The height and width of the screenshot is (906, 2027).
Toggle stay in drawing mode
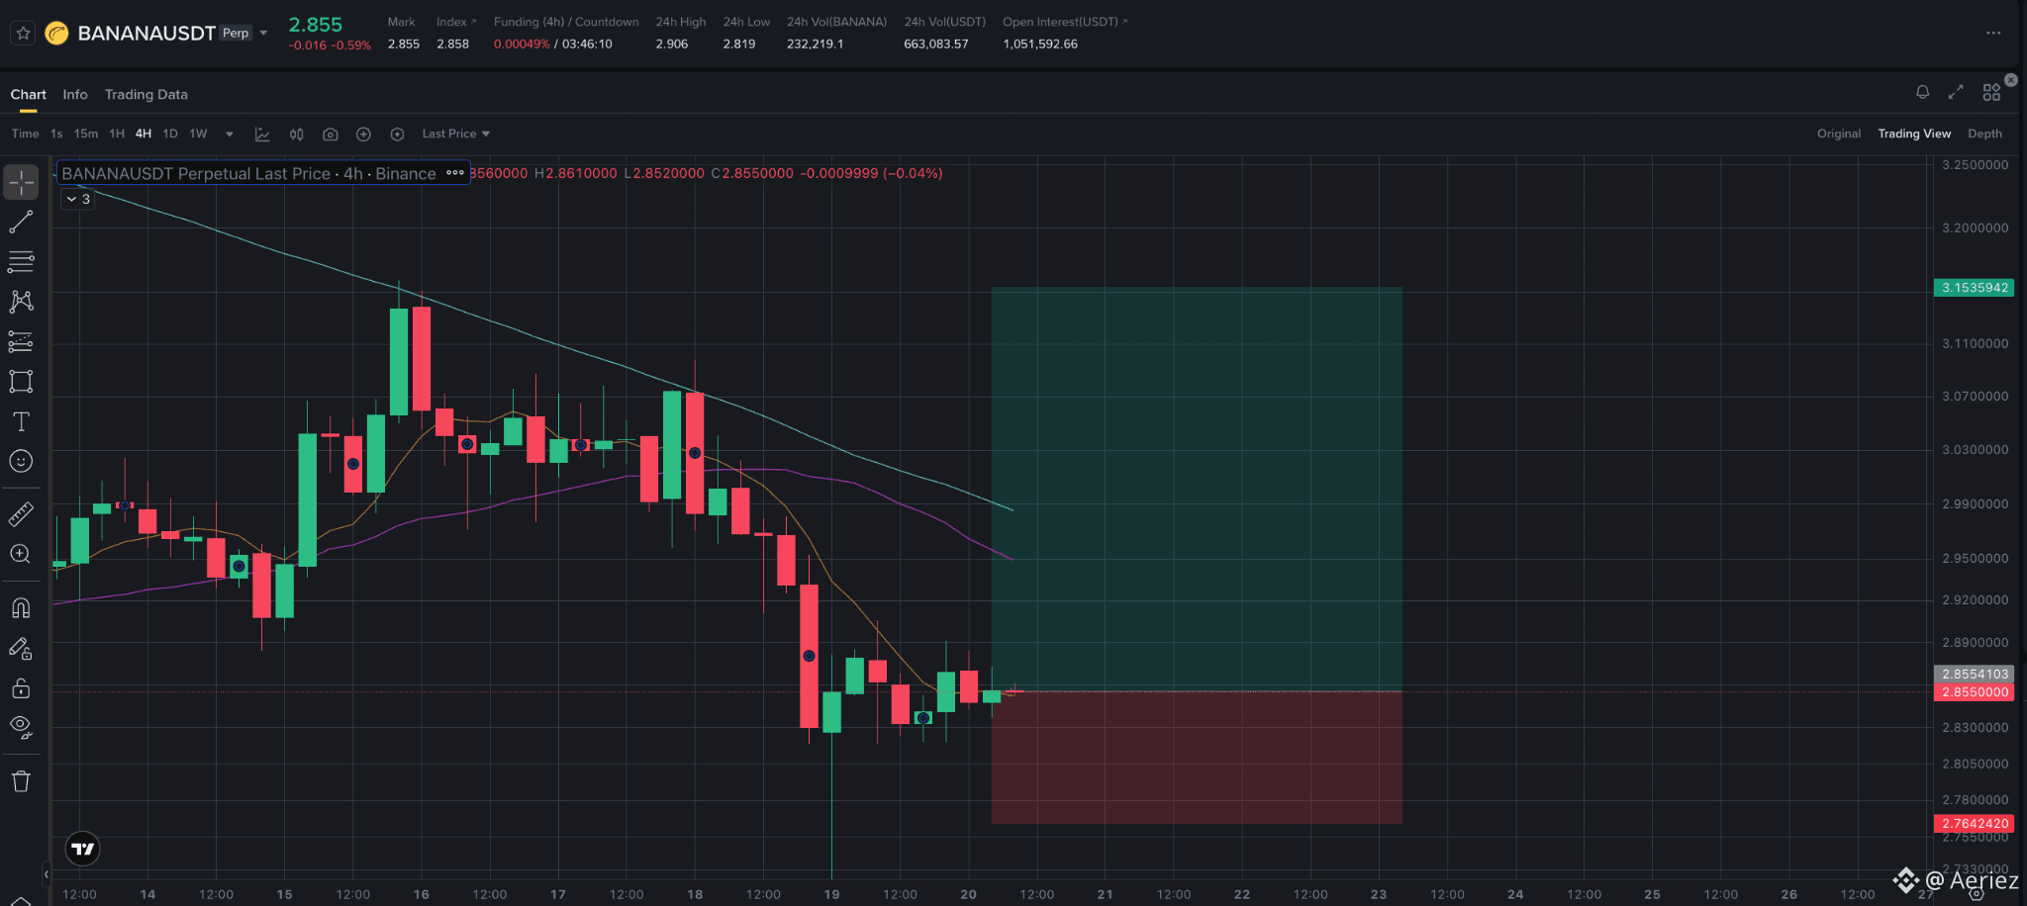click(21, 648)
